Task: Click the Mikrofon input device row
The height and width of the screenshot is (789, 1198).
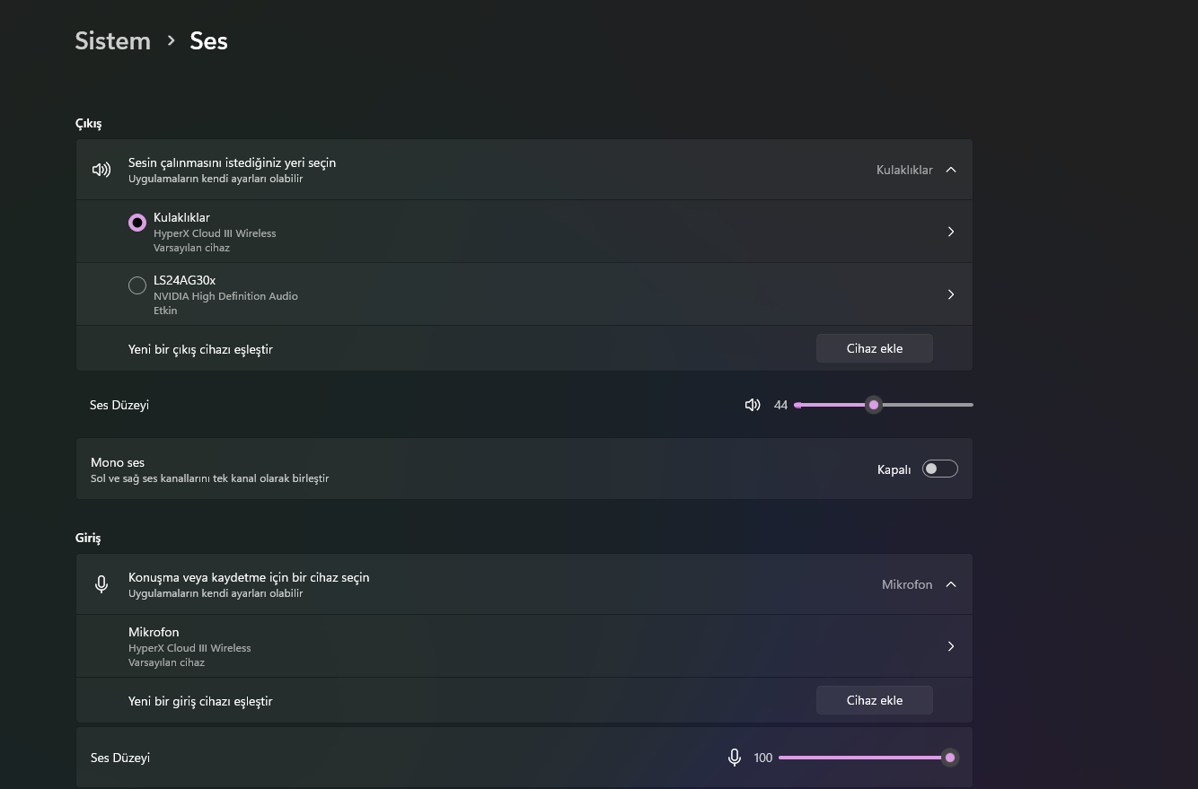Action: pyautogui.click(x=449, y=646)
